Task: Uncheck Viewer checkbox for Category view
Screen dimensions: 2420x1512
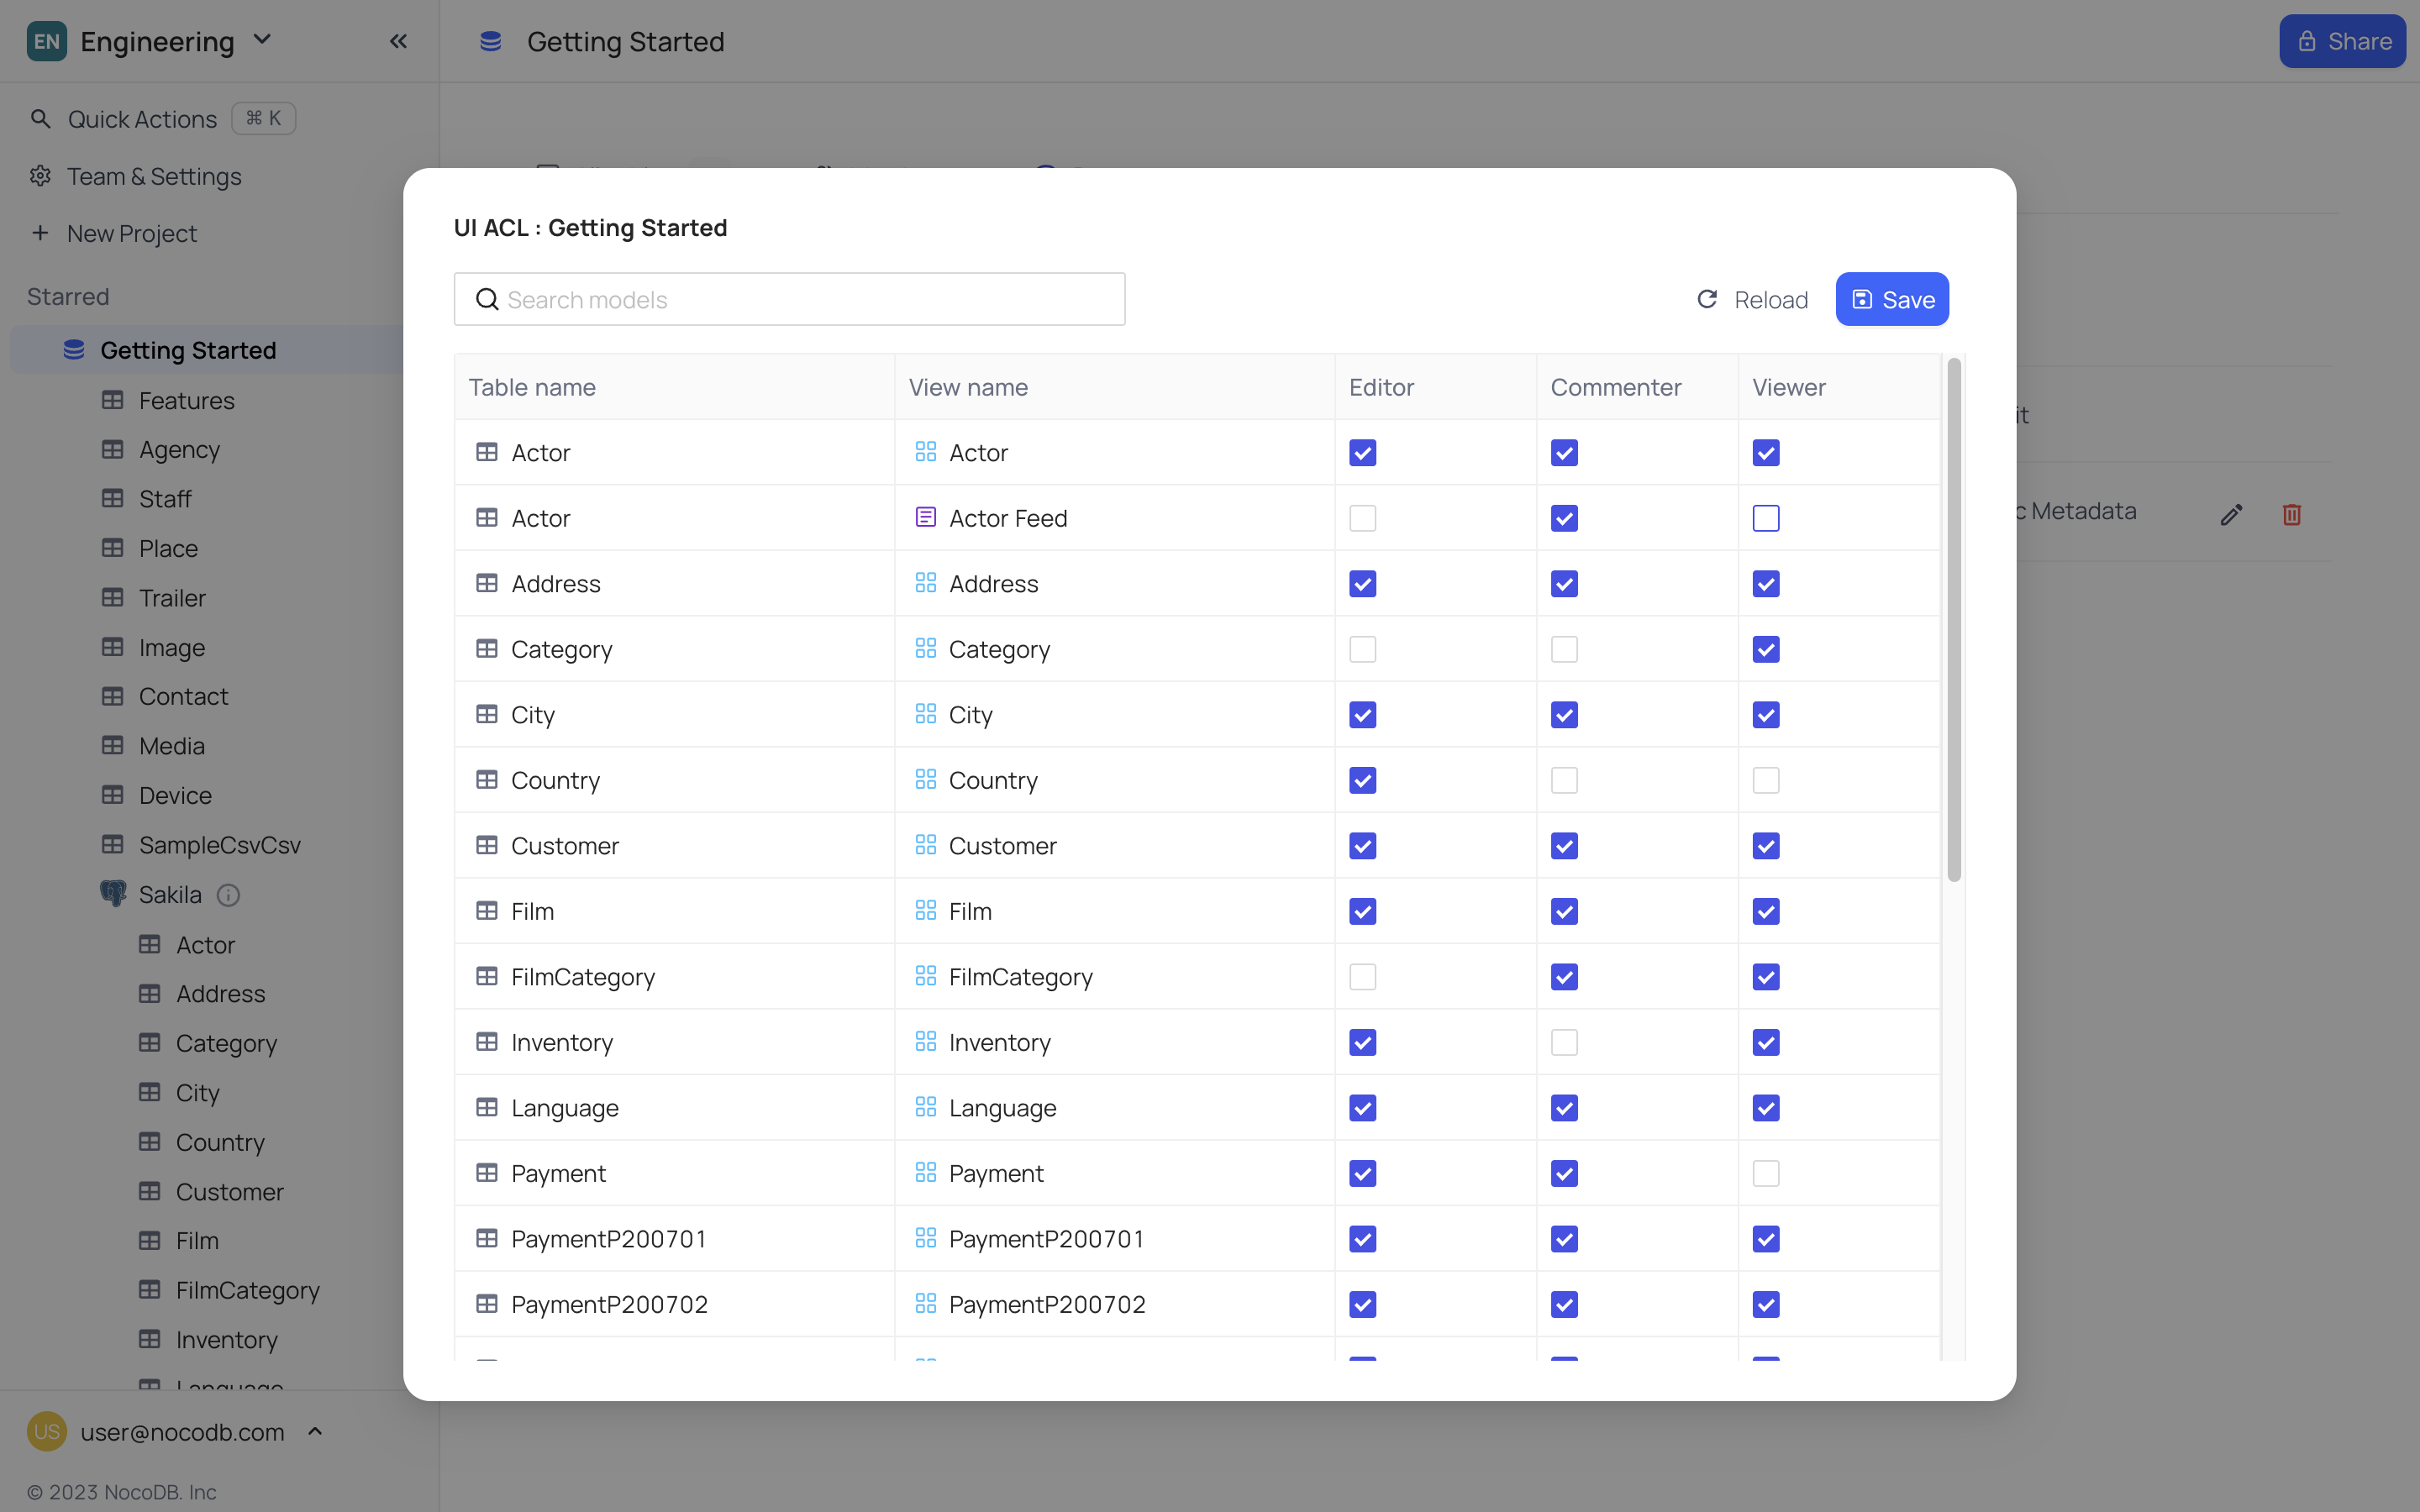Action: [1765, 649]
